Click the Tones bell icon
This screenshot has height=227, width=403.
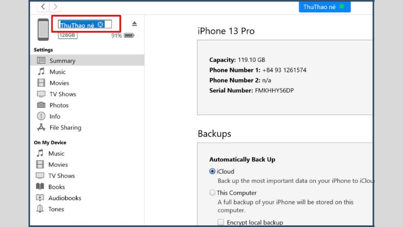point(40,209)
